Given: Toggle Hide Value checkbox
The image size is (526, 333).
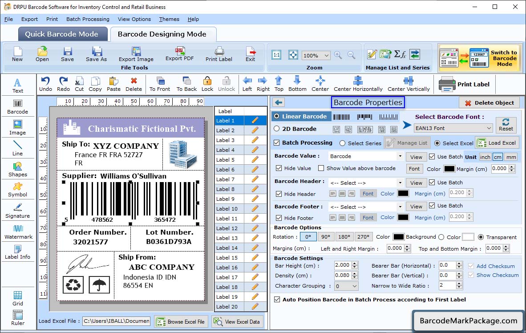Looking at the screenshot, I should (279, 168).
